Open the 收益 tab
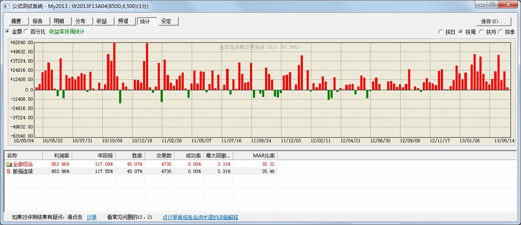521x225 pixels. coord(102,21)
